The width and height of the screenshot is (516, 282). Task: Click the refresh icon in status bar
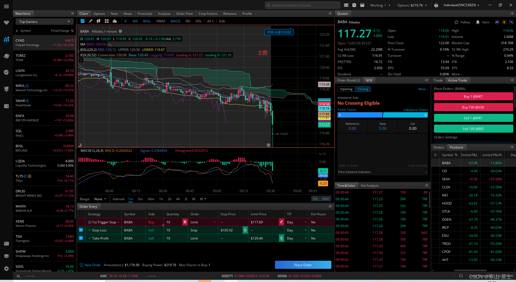pyautogui.click(x=461, y=276)
